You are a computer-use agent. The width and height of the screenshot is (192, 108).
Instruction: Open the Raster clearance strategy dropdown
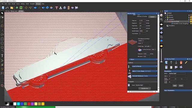[141, 40]
